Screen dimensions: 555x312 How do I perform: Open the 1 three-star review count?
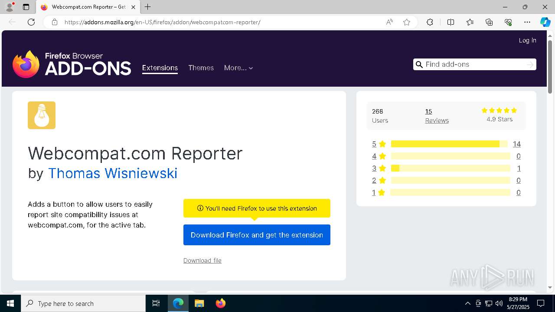519,168
